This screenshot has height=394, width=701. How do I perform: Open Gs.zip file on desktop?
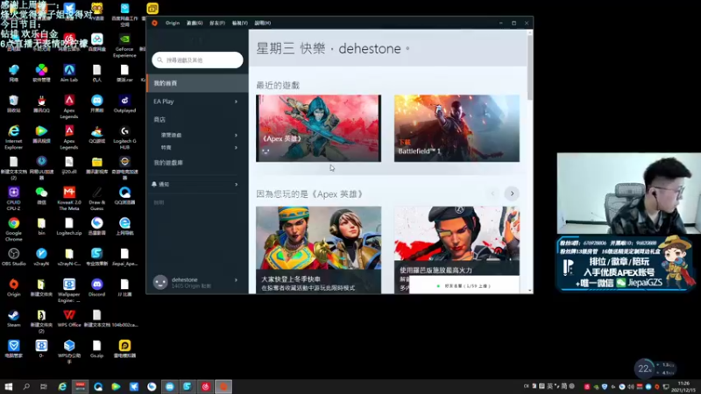pyautogui.click(x=96, y=348)
